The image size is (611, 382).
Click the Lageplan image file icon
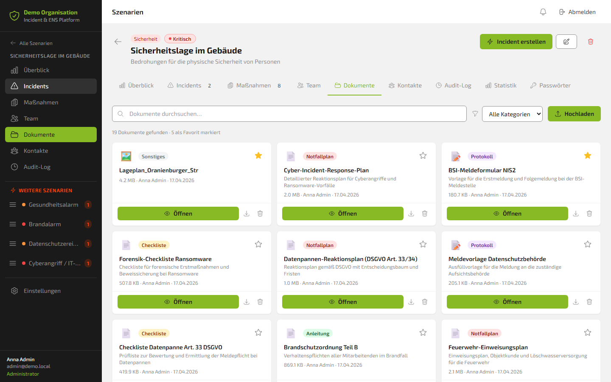point(126,156)
